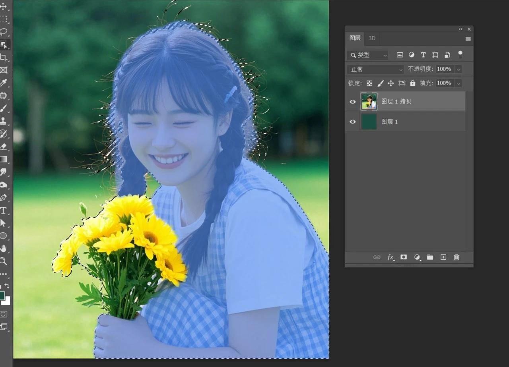509x367 pixels.
Task: Toggle visibility of 图层 1 layer
Action: (x=352, y=122)
